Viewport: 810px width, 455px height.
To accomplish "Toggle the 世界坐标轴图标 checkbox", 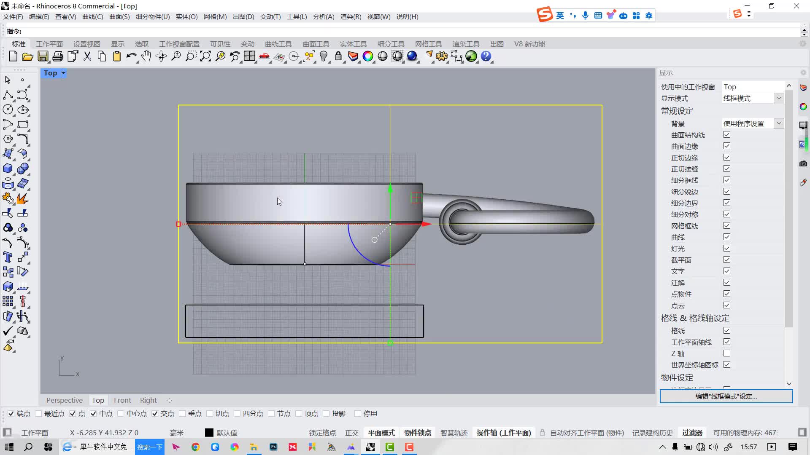I will click(x=727, y=365).
